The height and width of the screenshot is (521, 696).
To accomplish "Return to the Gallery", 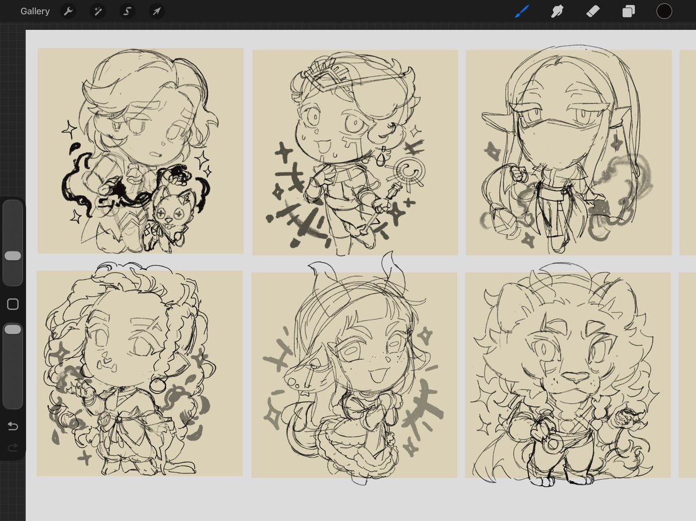I will pyautogui.click(x=35, y=11).
